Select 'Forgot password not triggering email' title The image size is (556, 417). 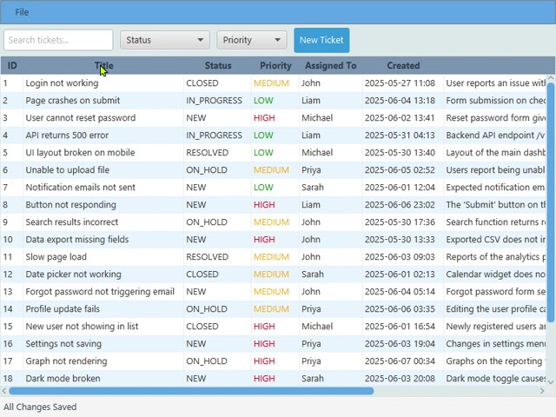coord(100,292)
